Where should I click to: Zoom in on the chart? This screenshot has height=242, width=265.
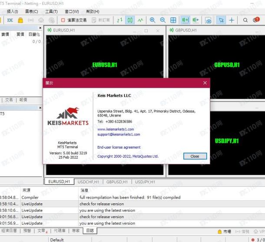point(152,20)
